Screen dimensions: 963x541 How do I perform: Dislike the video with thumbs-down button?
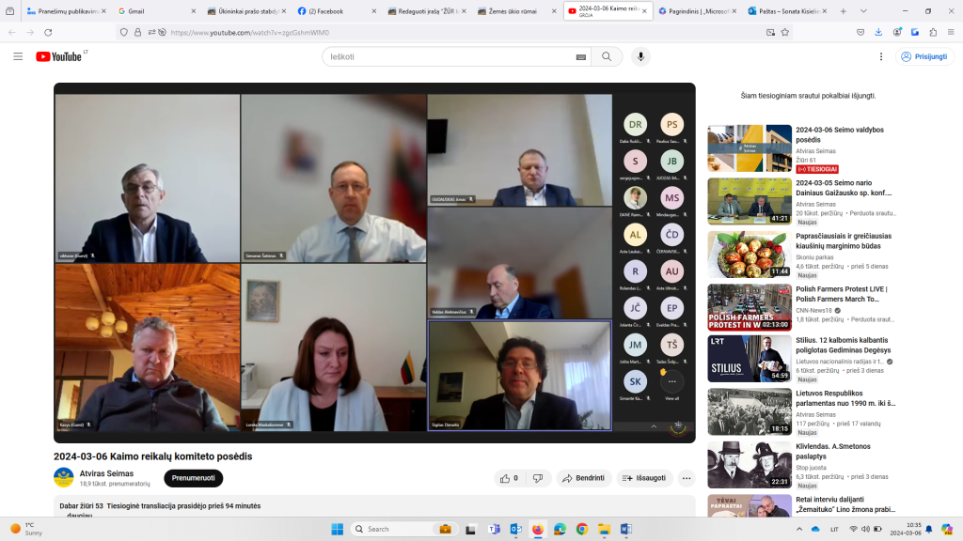[x=537, y=478]
